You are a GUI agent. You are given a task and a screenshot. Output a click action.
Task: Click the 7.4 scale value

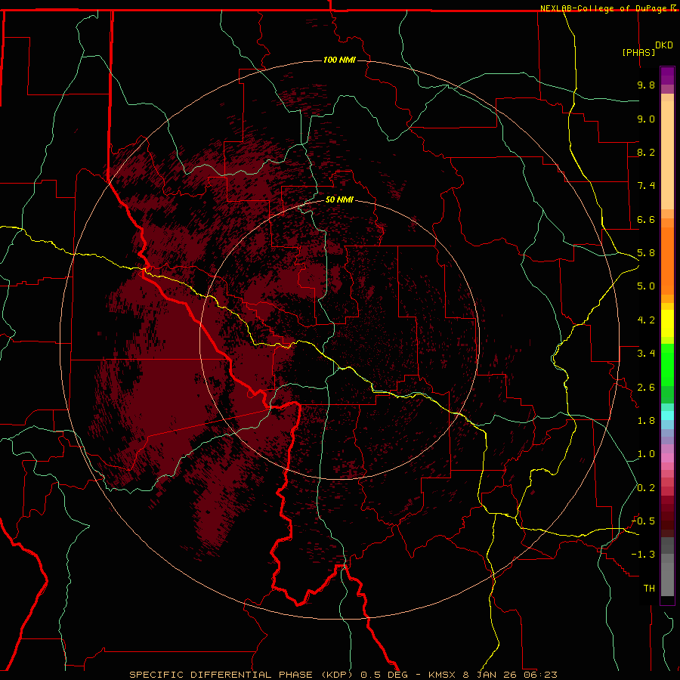coord(646,186)
